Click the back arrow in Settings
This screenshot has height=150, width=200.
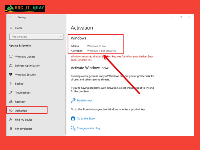[11, 17]
